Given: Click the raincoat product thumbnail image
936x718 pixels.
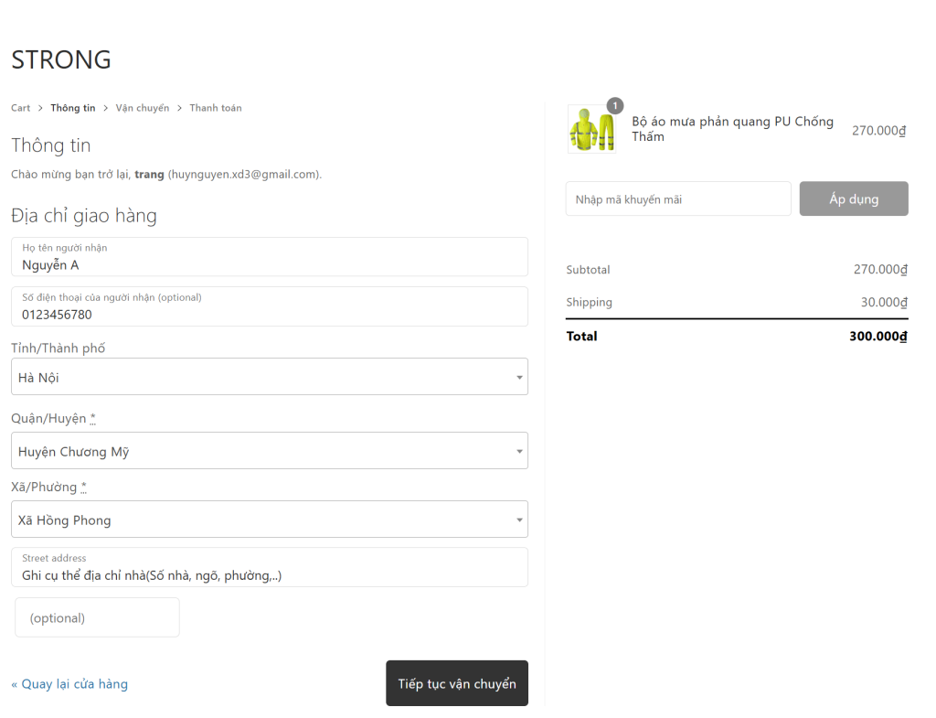Looking at the screenshot, I should click(x=591, y=129).
